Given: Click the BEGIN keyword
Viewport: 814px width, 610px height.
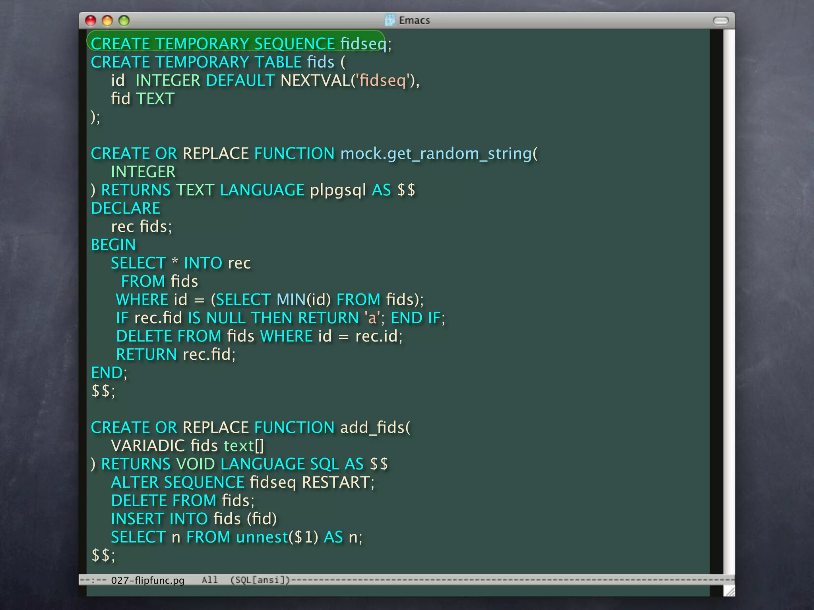Looking at the screenshot, I should click(x=113, y=245).
